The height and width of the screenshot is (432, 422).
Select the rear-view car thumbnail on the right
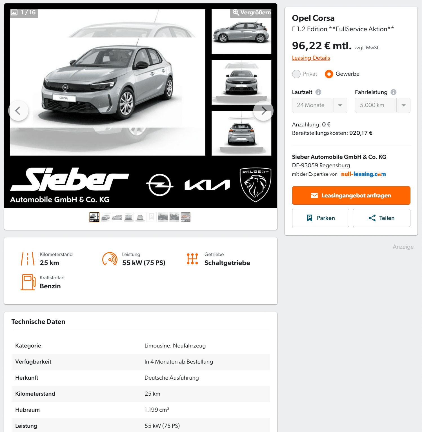pos(241,133)
